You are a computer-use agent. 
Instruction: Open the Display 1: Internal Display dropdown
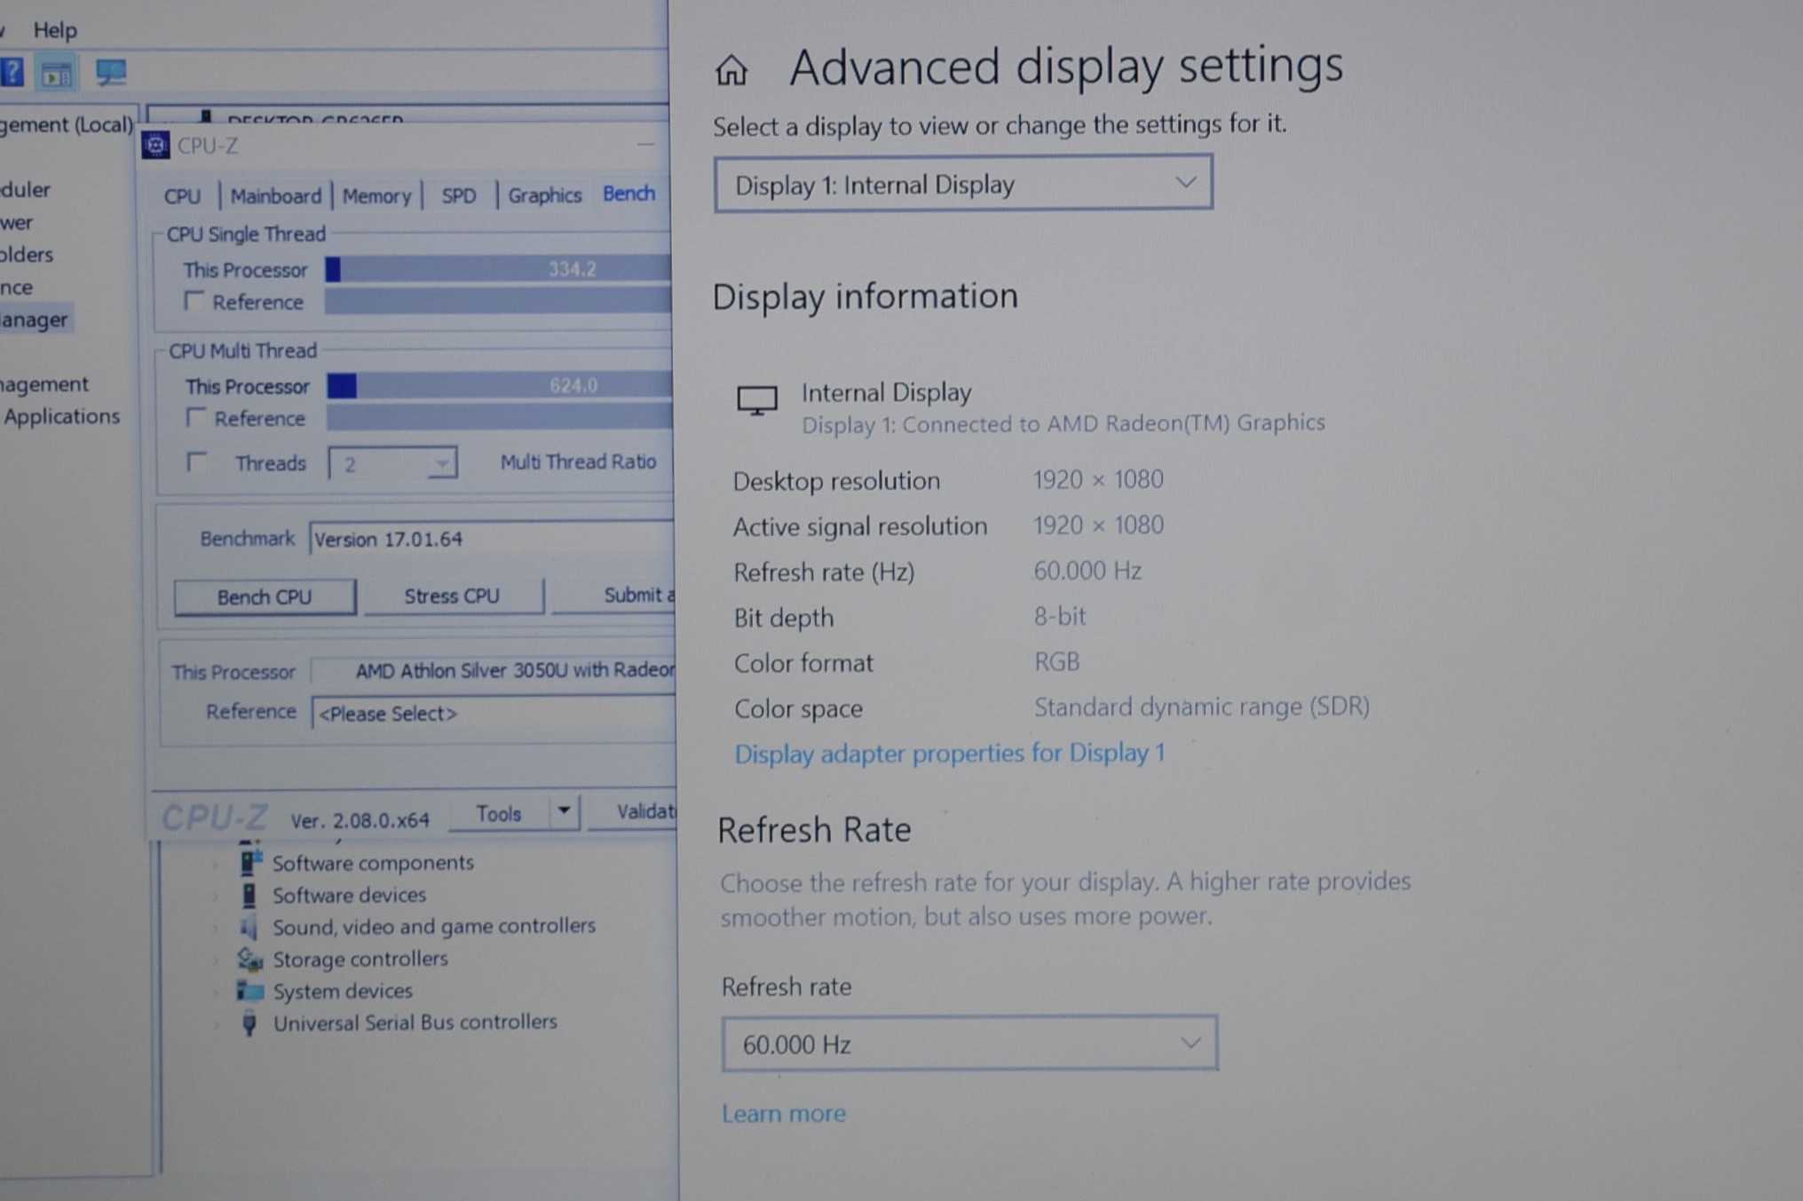[x=962, y=184]
